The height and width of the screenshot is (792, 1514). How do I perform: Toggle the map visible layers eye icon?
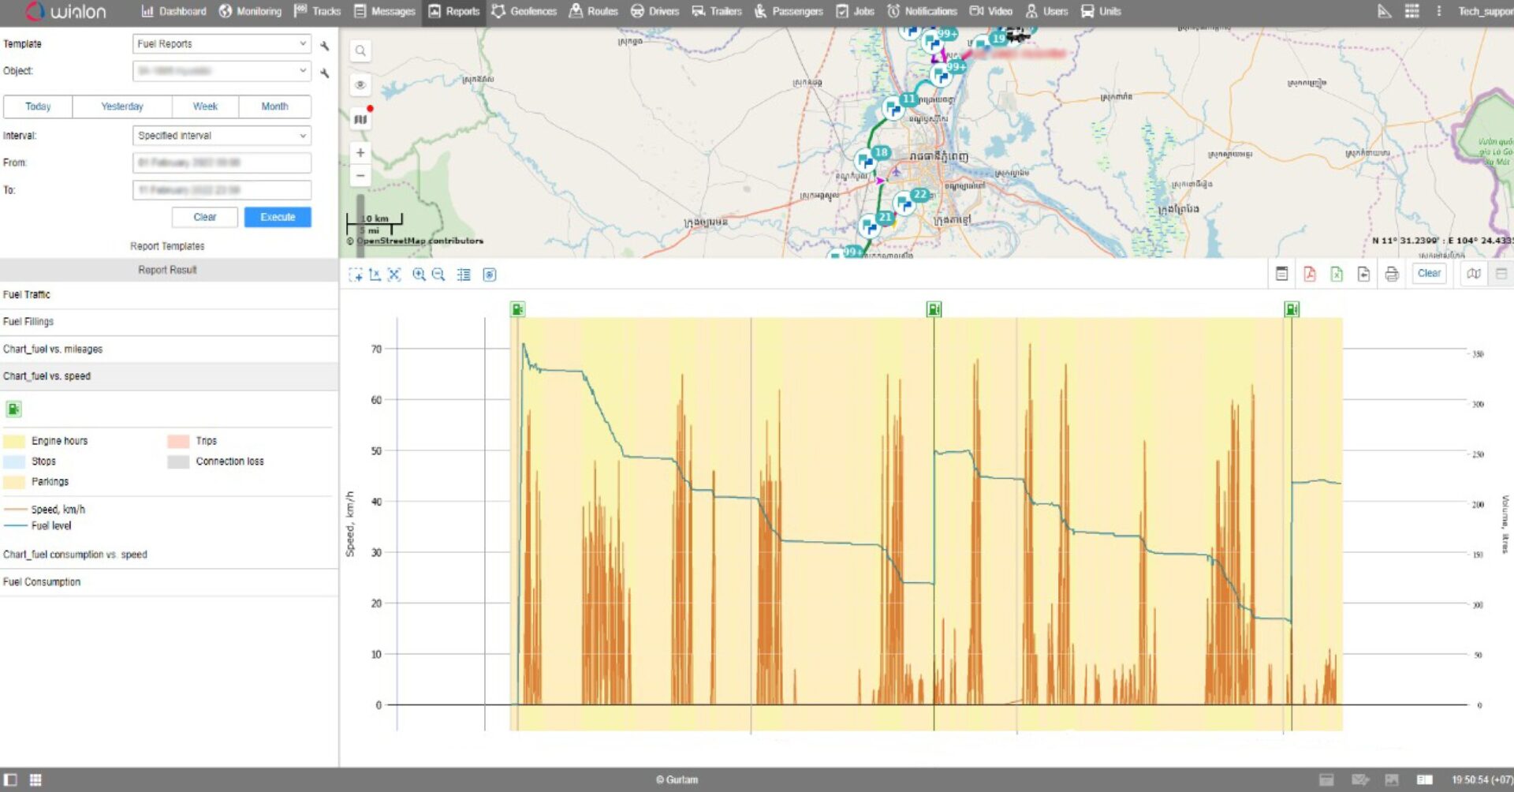tap(360, 85)
